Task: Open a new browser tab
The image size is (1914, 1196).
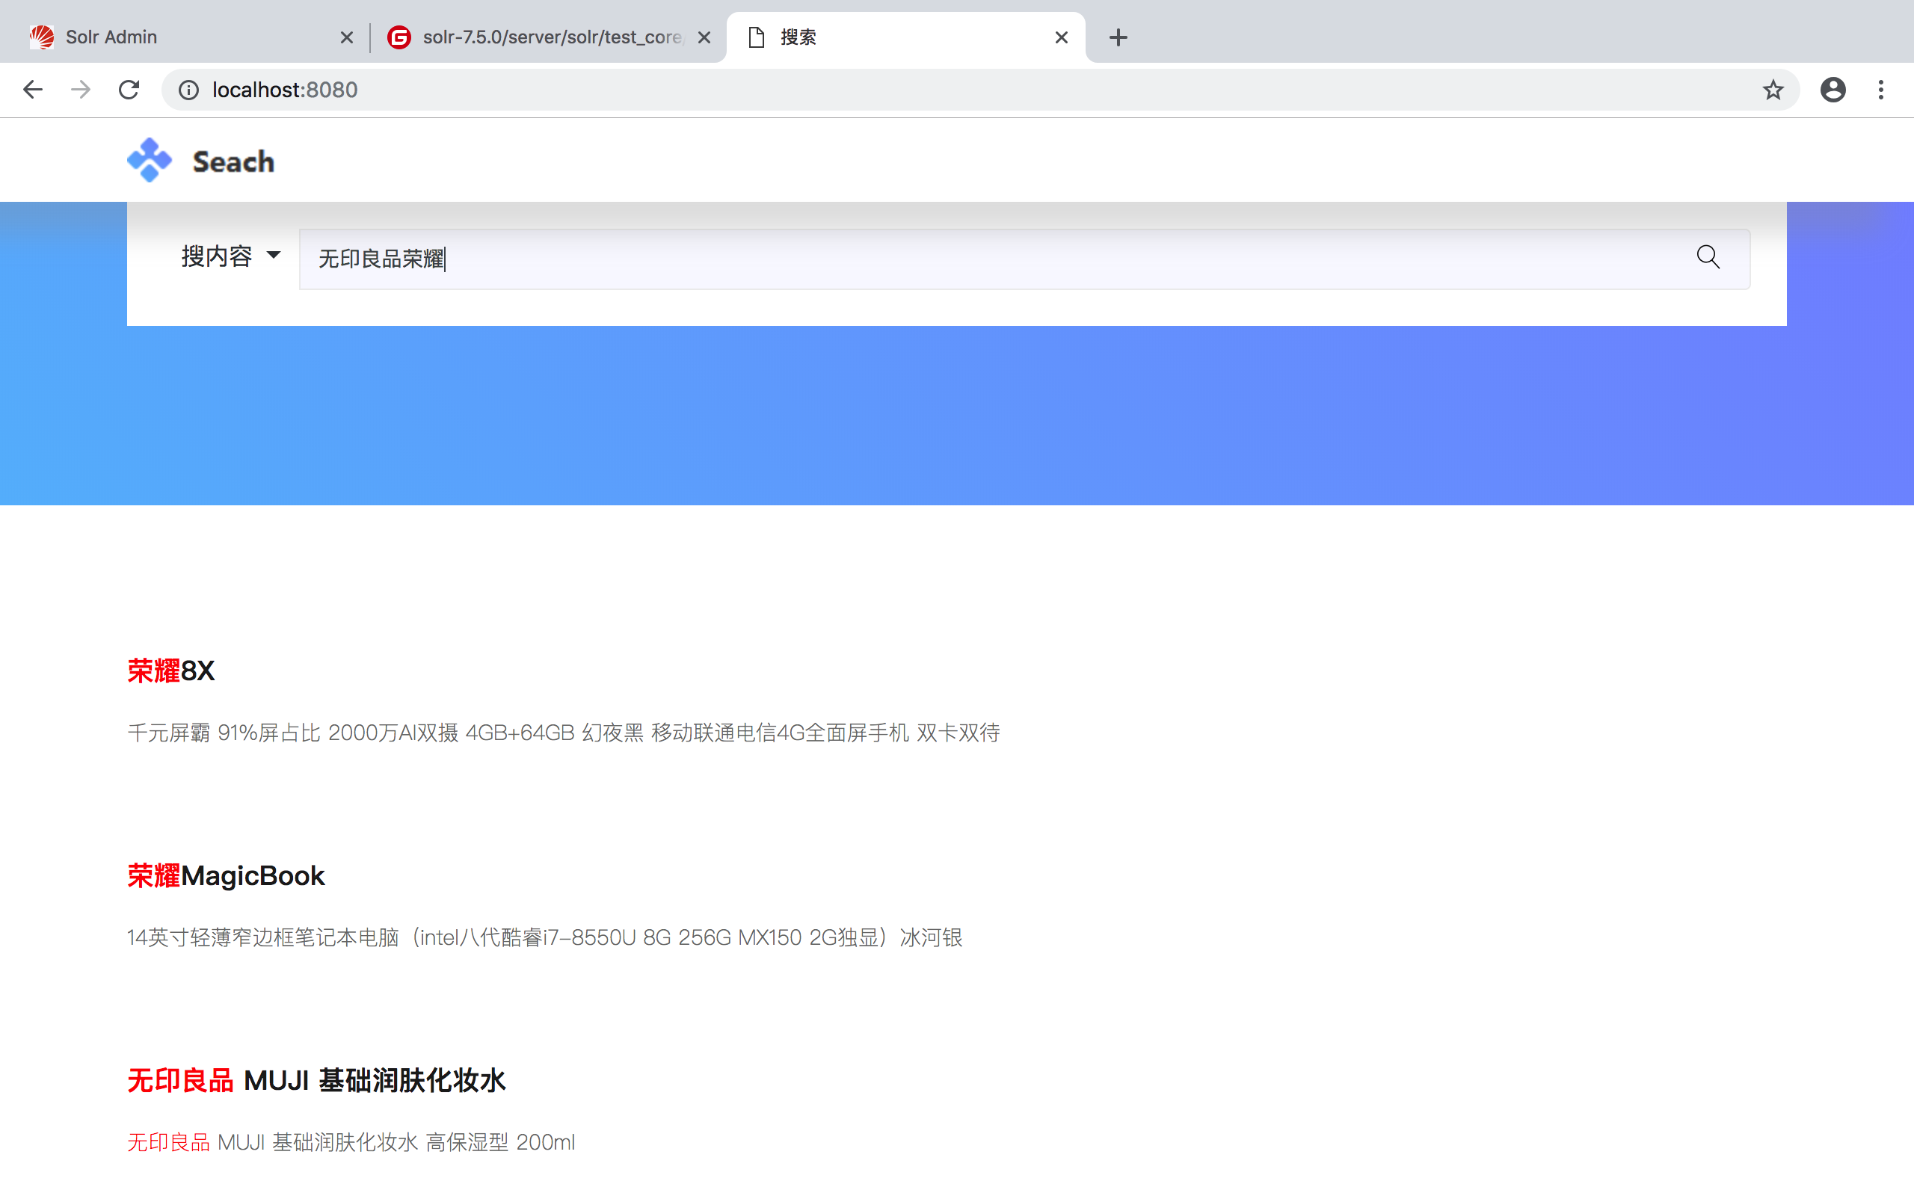Action: (1118, 37)
